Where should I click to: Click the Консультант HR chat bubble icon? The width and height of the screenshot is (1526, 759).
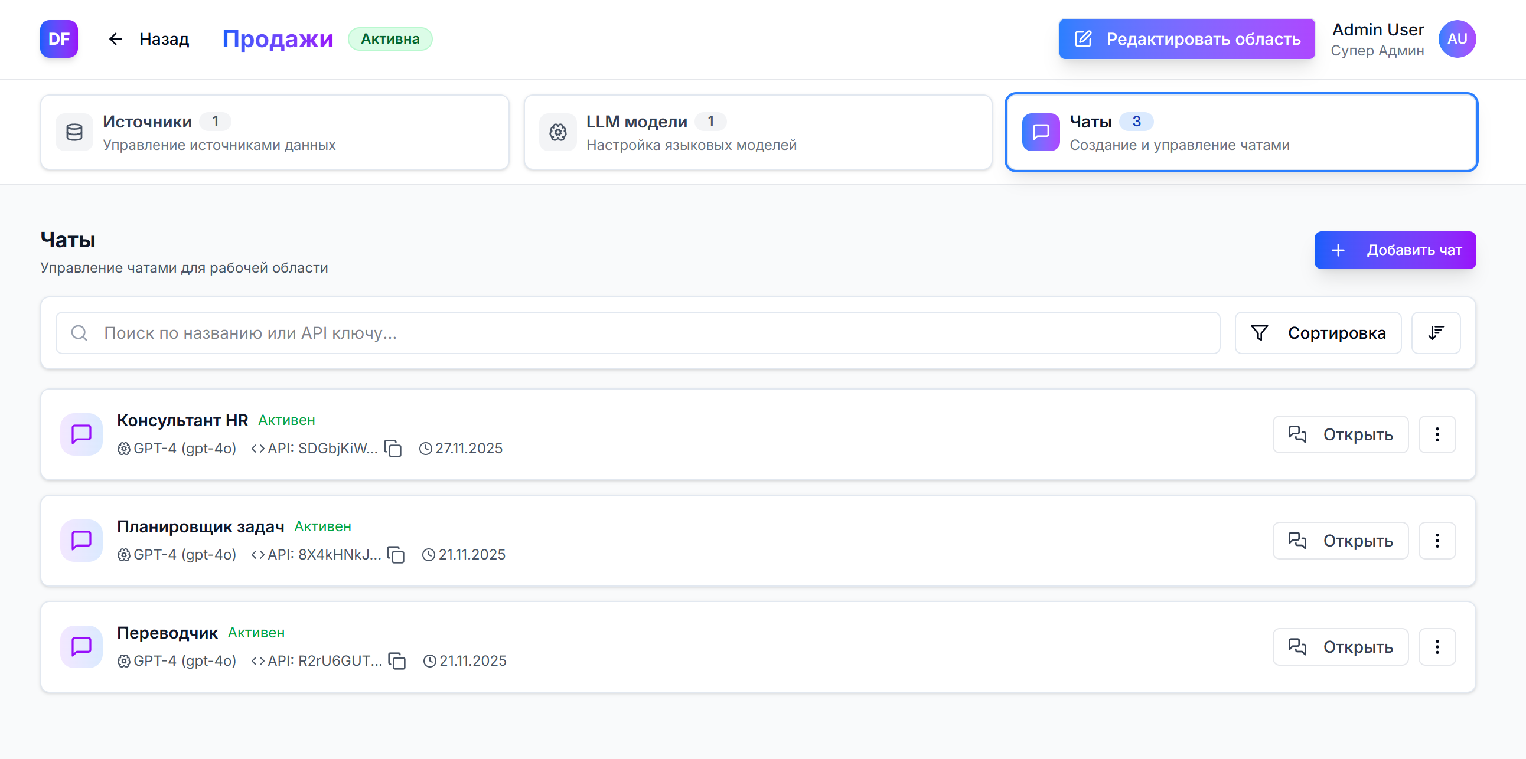(81, 434)
